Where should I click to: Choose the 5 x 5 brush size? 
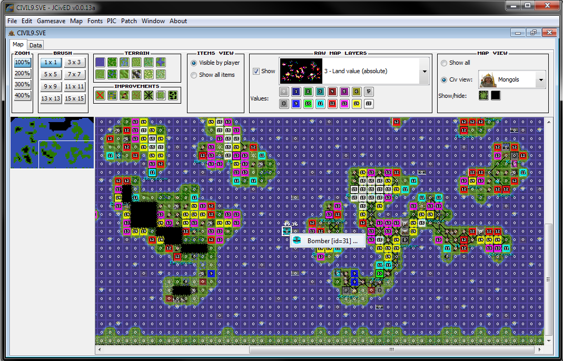coord(51,74)
